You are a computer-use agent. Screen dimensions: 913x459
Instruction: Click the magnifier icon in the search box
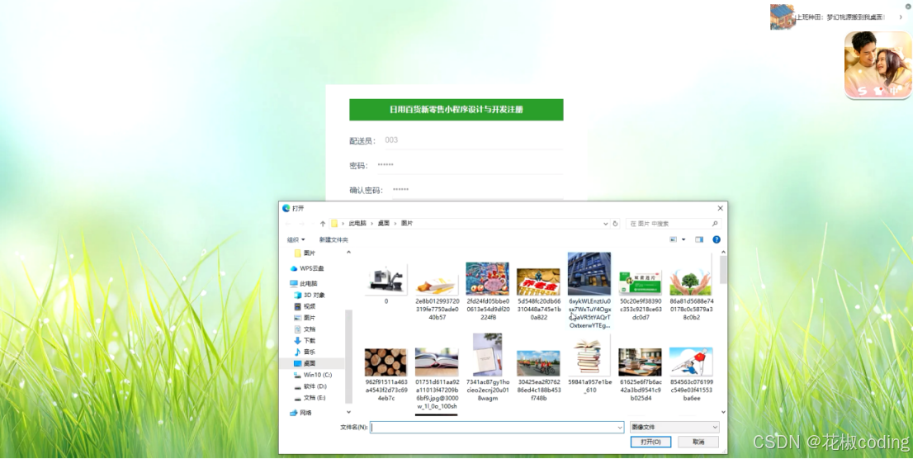point(714,224)
